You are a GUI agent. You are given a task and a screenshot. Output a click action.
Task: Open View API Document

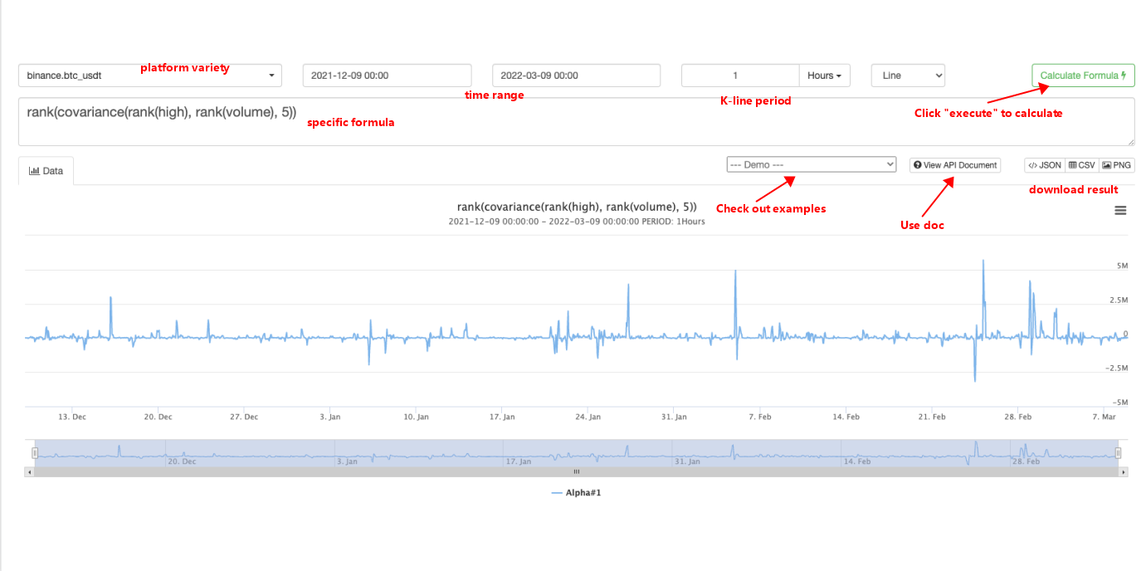(x=954, y=165)
